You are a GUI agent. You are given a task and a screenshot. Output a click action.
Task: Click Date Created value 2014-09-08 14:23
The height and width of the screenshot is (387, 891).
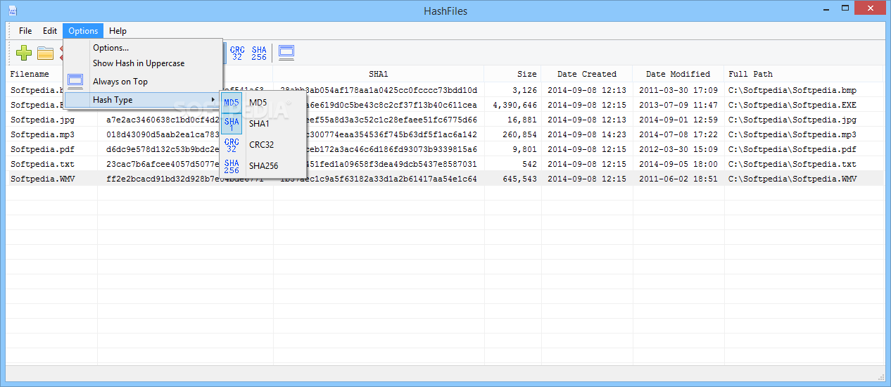point(587,134)
